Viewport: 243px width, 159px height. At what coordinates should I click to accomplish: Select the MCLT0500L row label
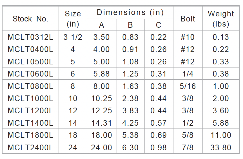(x=30, y=62)
